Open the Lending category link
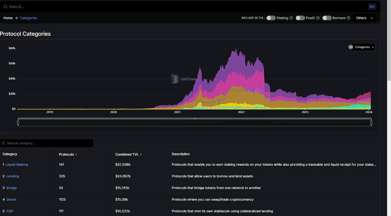The height and width of the screenshot is (216, 391). pyautogui.click(x=13, y=176)
